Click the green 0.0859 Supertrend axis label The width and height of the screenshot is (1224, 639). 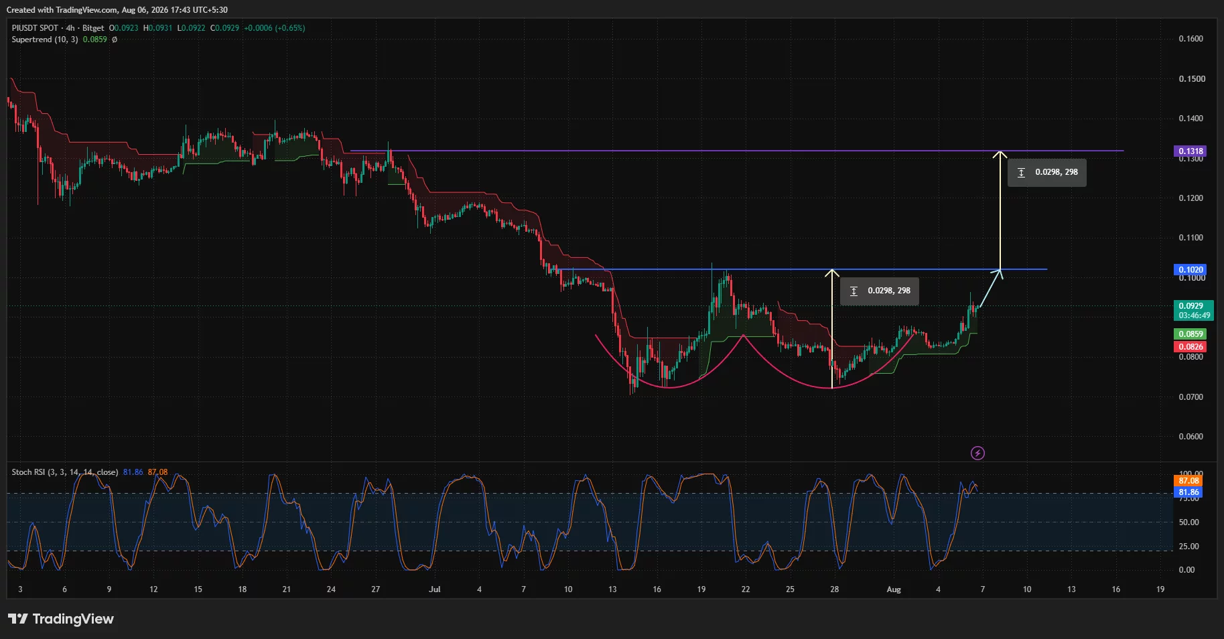(1191, 334)
